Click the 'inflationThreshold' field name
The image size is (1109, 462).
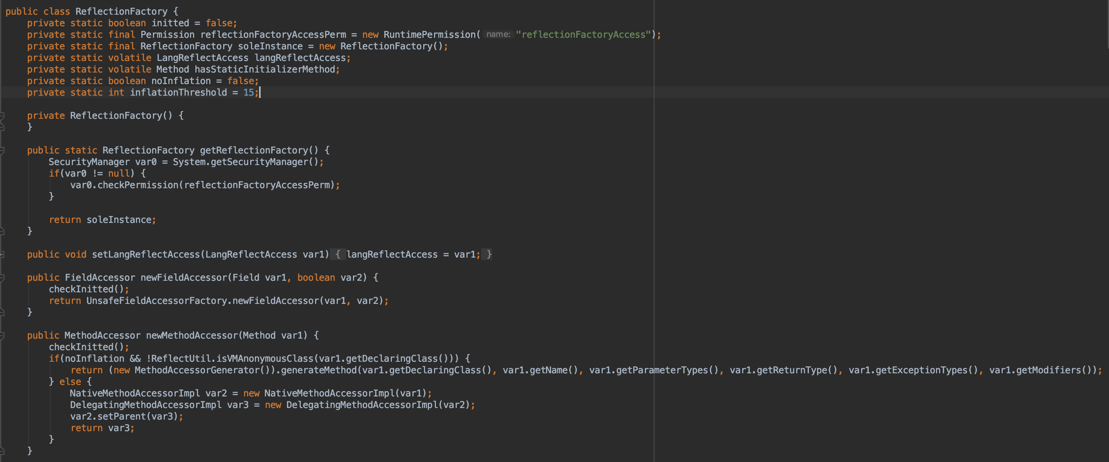(x=178, y=93)
